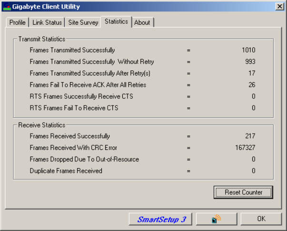Click Frames Transmitted Successfully Without Retry label

(92, 62)
